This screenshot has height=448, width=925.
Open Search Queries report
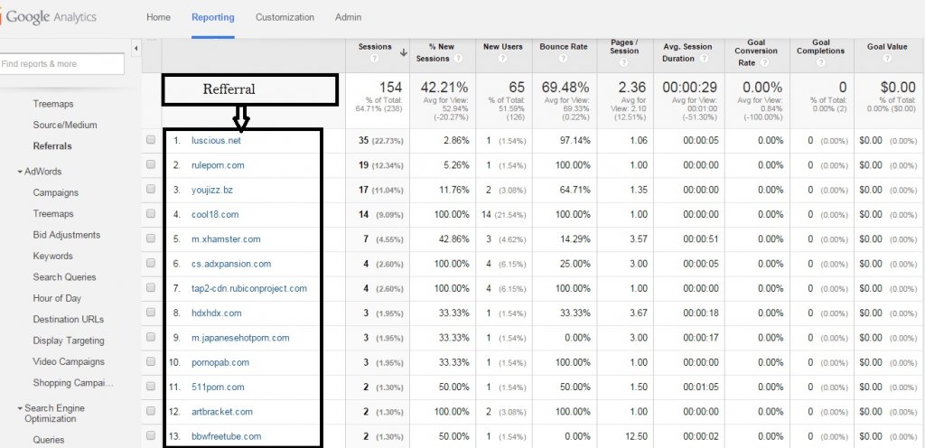[x=64, y=277]
